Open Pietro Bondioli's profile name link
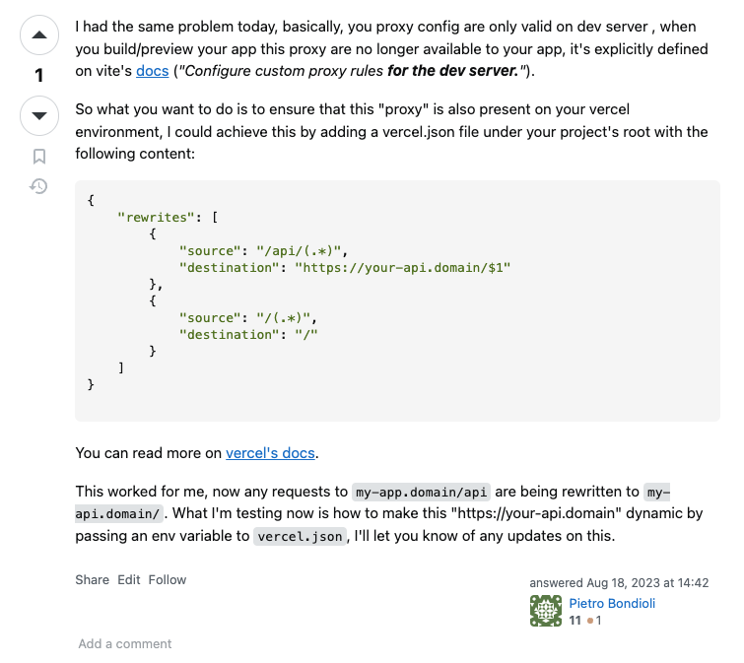Image resolution: width=744 pixels, height=663 pixels. tap(612, 603)
